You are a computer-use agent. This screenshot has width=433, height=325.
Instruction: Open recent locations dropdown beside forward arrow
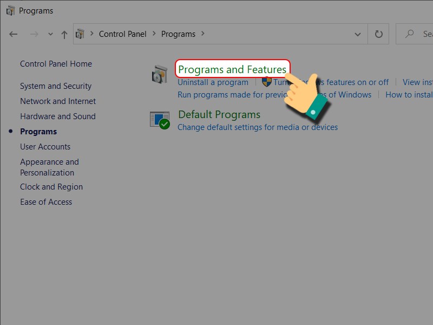pyautogui.click(x=50, y=34)
